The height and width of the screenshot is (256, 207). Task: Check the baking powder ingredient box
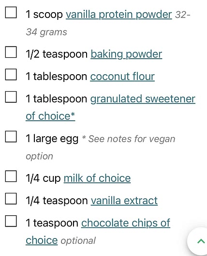11,52
